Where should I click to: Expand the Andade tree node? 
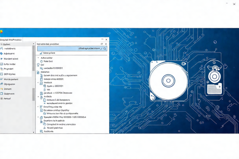click(38, 97)
